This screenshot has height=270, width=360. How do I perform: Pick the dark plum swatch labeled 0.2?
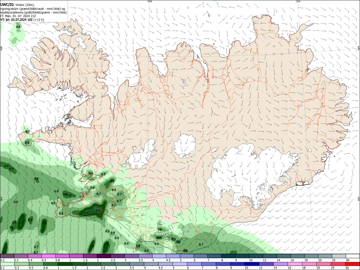tap(7, 256)
